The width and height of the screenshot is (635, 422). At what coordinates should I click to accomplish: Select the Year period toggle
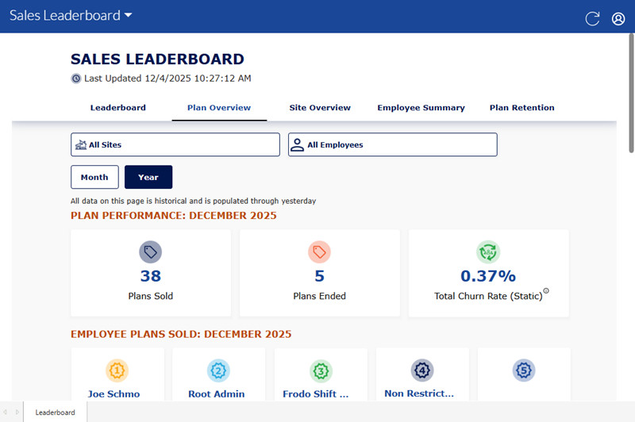coord(148,177)
